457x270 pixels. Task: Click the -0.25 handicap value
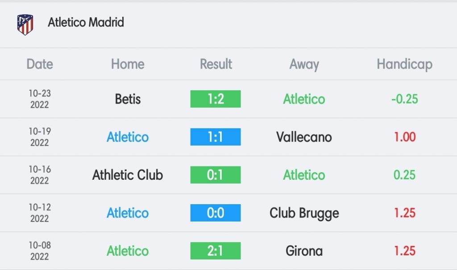[x=404, y=99]
